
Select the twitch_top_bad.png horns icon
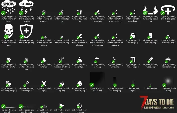click(x=150, y=10)
